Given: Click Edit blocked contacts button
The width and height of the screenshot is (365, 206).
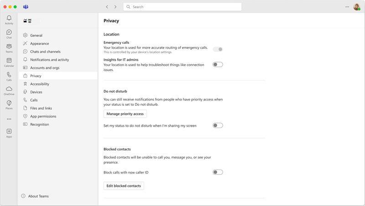Looking at the screenshot, I should 124,186.
